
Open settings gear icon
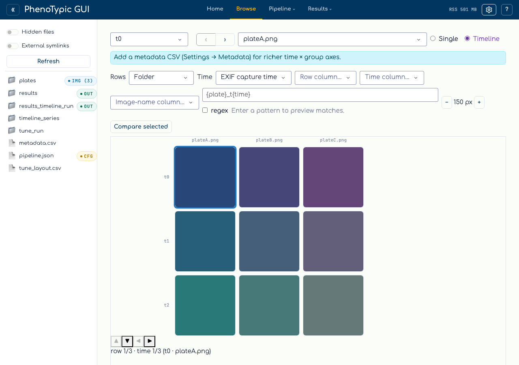pos(489,10)
